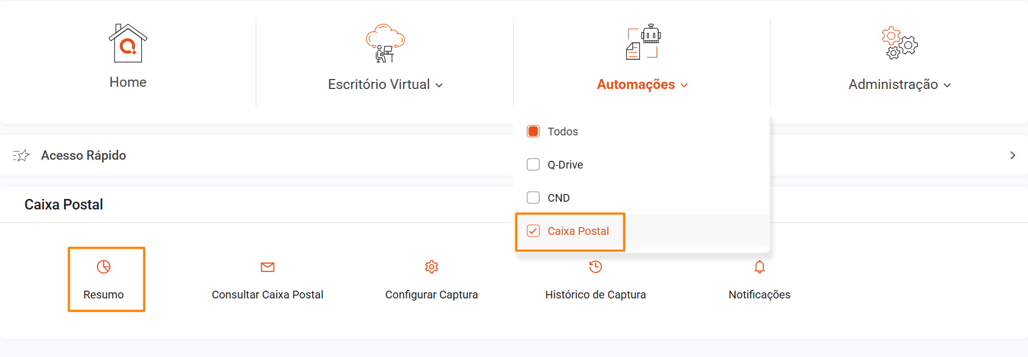Click the Administração gears icon

point(900,43)
